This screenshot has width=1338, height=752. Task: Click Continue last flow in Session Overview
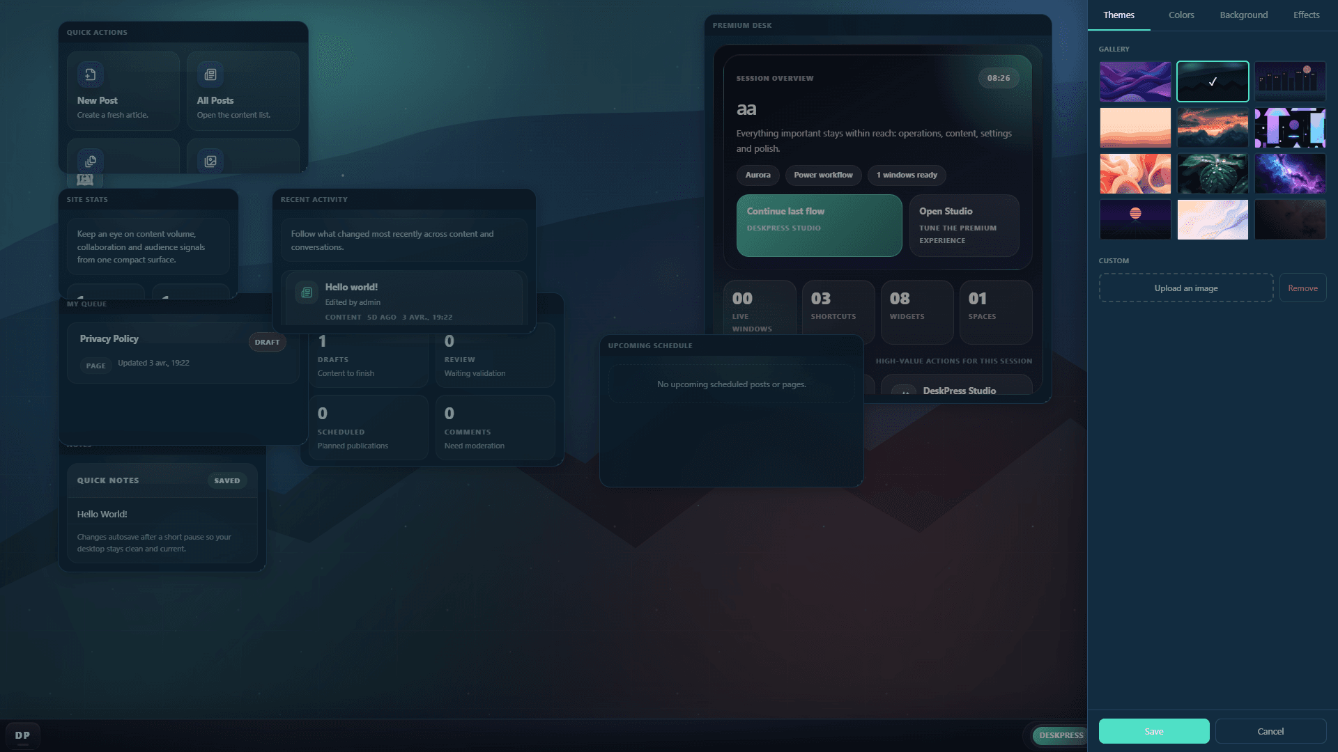click(x=819, y=225)
